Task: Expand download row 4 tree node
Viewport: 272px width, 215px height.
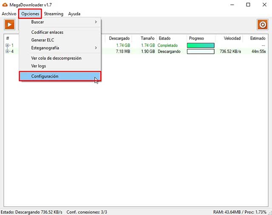Action: [x=7, y=51]
